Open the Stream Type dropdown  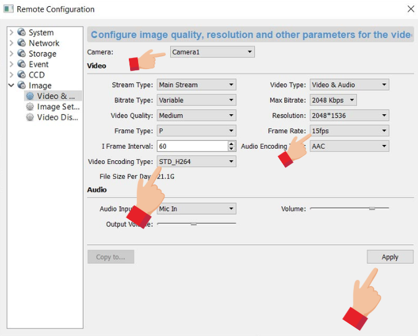[x=196, y=85]
